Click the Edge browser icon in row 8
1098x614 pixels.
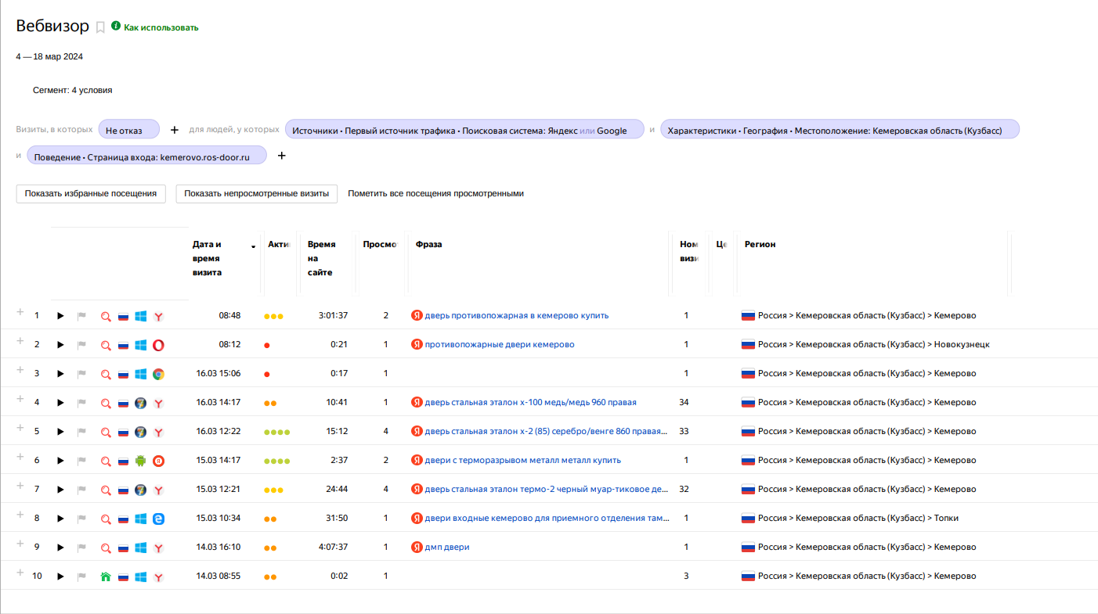pyautogui.click(x=158, y=519)
